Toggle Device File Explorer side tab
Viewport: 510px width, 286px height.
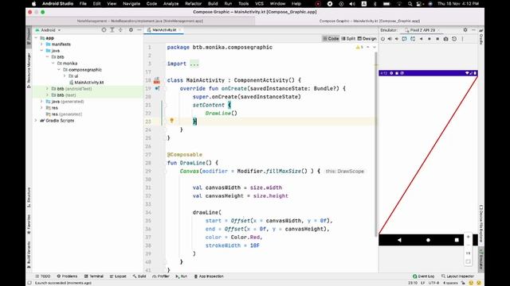tap(481, 223)
